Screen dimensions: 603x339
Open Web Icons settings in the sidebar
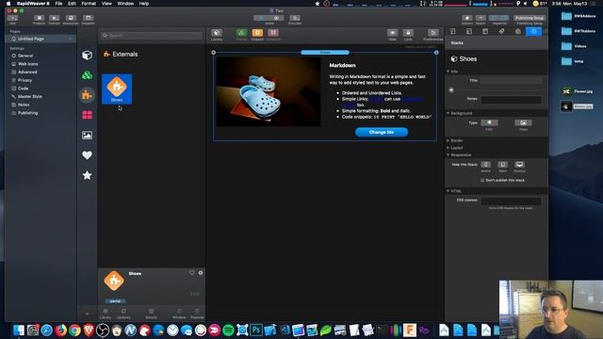point(27,64)
